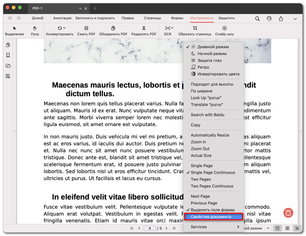The width and height of the screenshot is (306, 236).
Task: Click the search magnifier icon
Action: click(x=257, y=19)
